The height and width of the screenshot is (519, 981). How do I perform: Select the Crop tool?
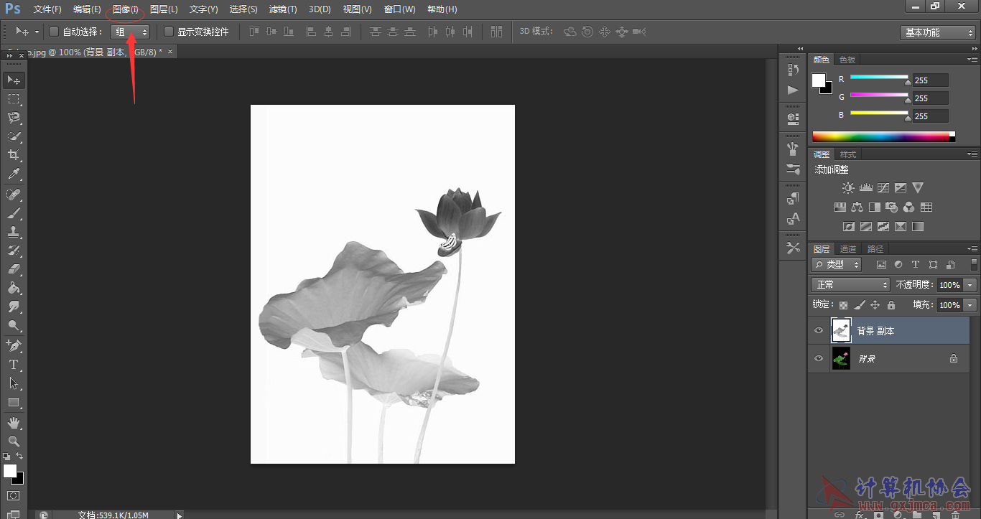pos(14,155)
